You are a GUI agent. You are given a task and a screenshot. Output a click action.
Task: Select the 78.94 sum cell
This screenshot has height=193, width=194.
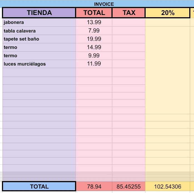[x=94, y=186]
